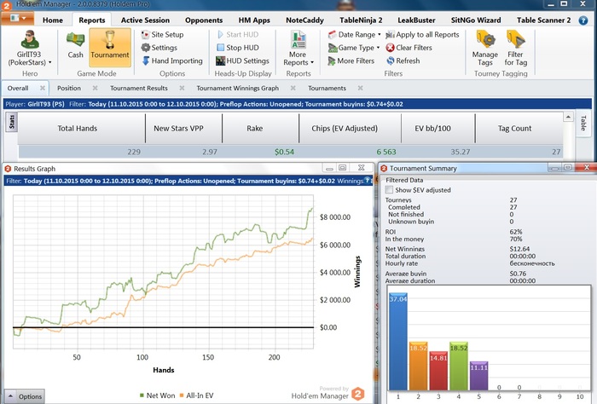Select the Tournament Winnings Graph report tab
This screenshot has height=404, width=597.
[x=238, y=89]
